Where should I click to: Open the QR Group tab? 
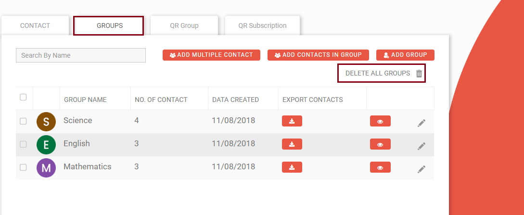184,25
